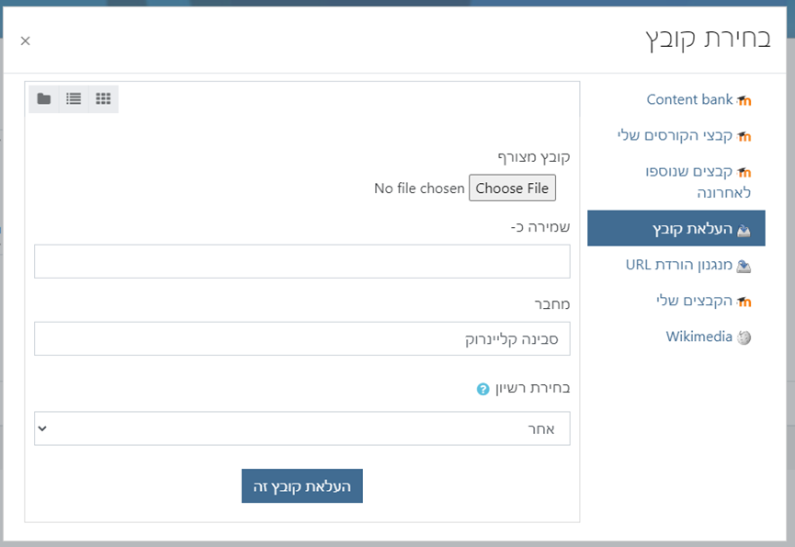
Task: Open the Content bank repository
Action: point(689,99)
